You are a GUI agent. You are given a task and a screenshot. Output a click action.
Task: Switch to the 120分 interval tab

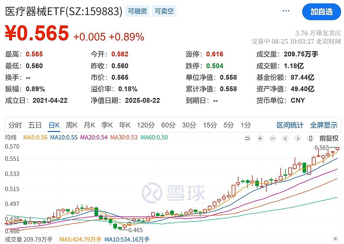pos(146,125)
